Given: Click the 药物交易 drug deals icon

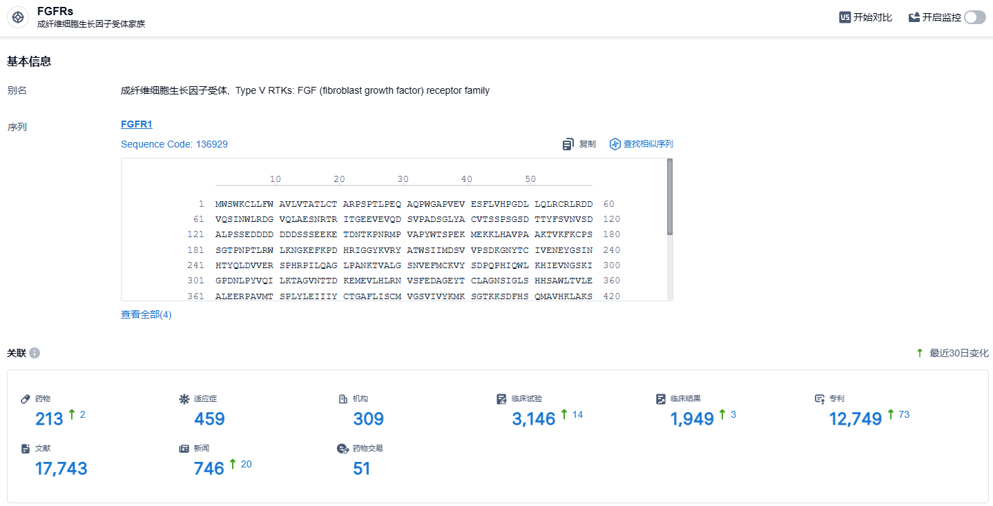Looking at the screenshot, I should click(342, 448).
